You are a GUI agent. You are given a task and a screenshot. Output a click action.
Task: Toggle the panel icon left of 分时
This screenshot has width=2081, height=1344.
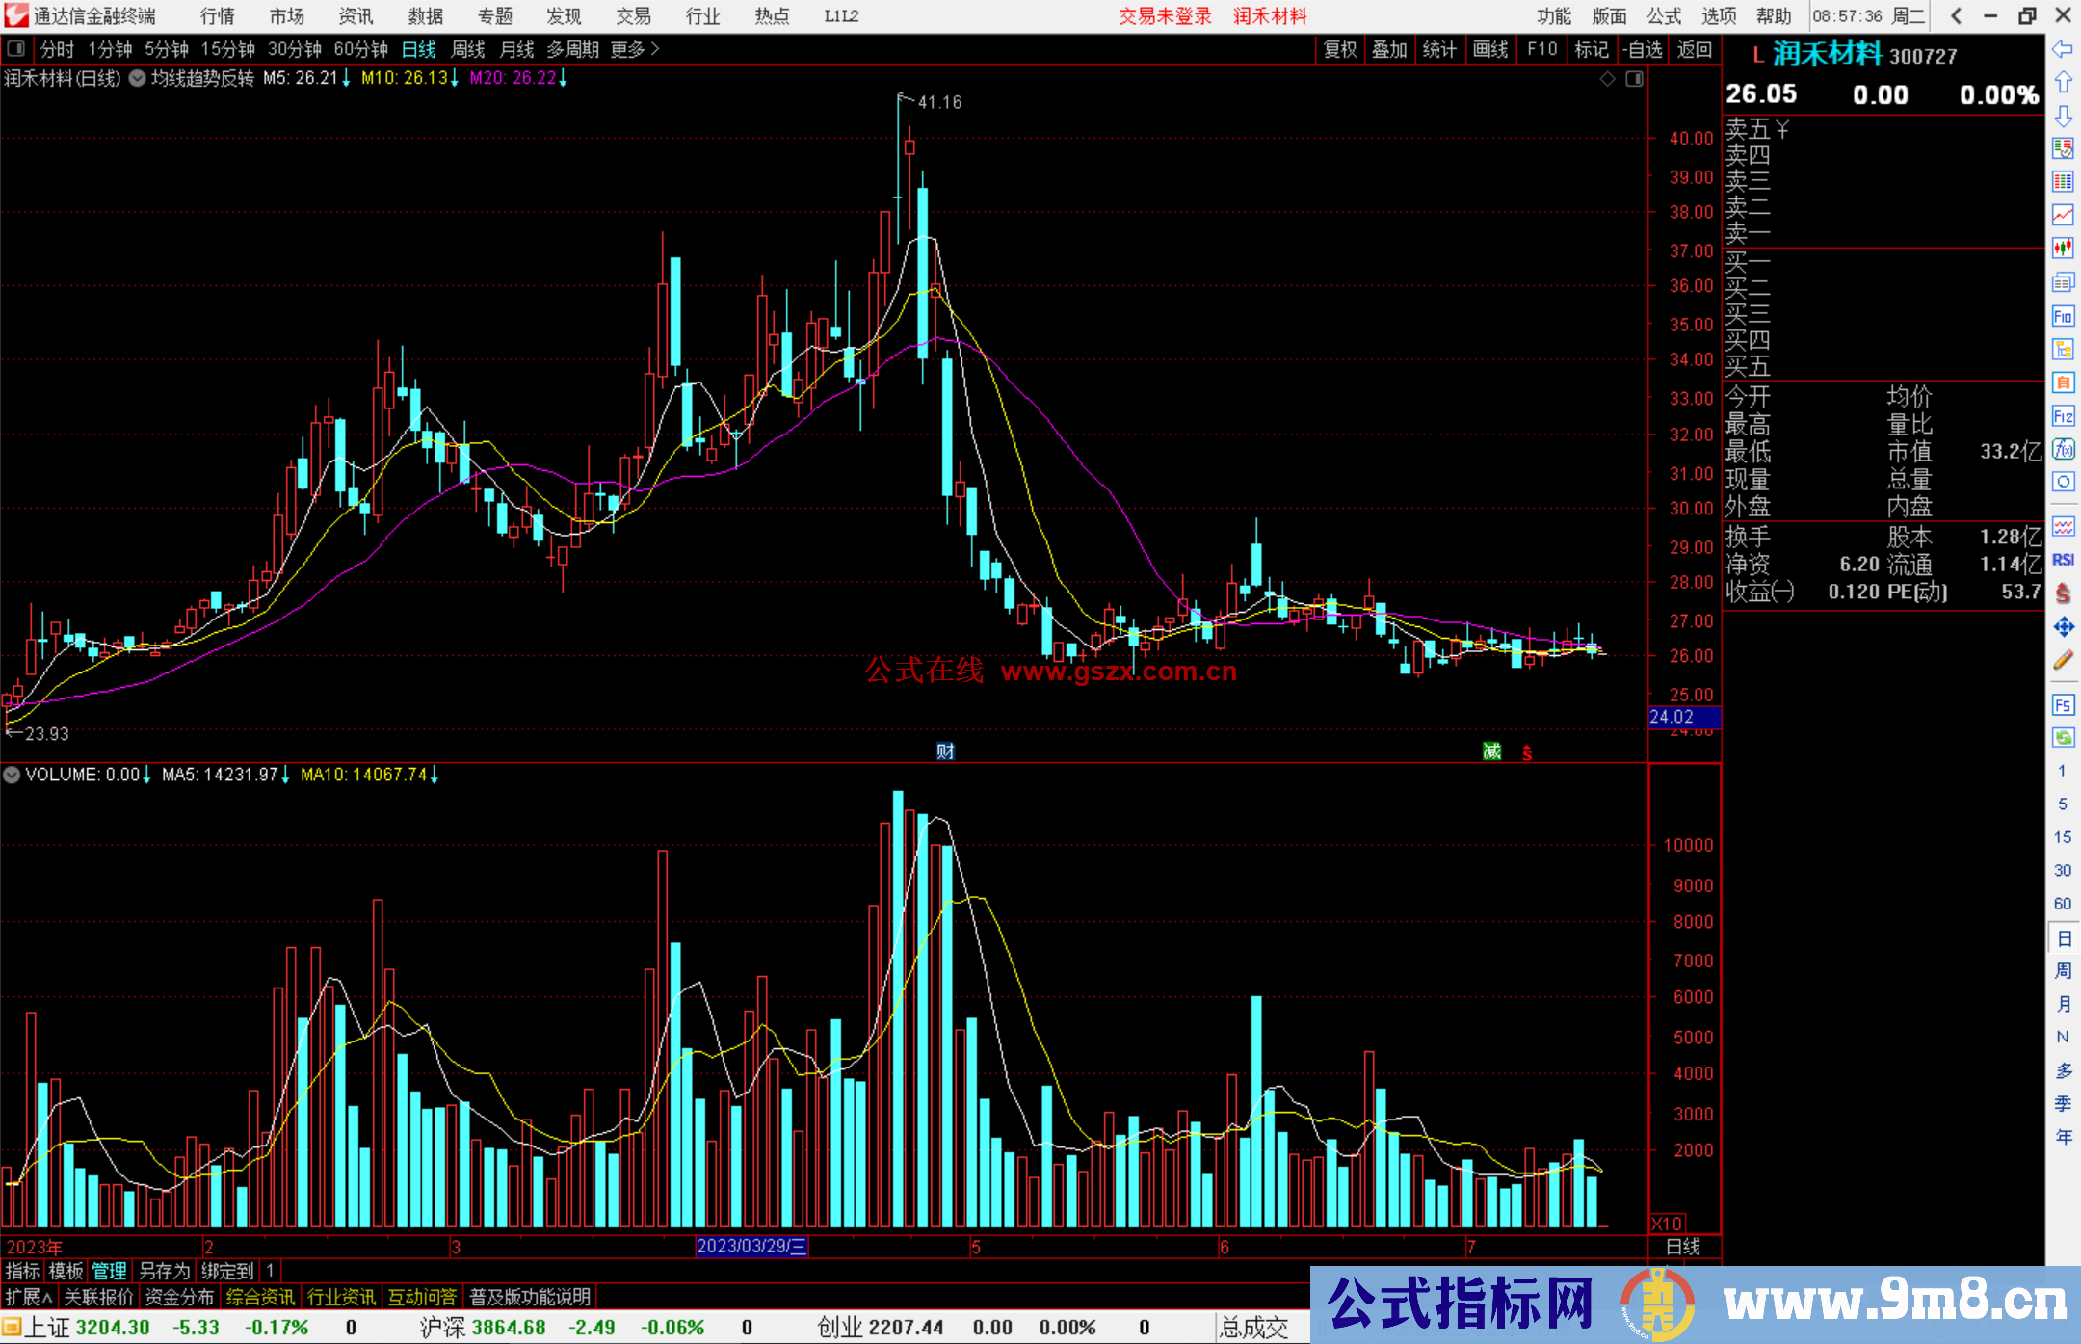click(16, 48)
